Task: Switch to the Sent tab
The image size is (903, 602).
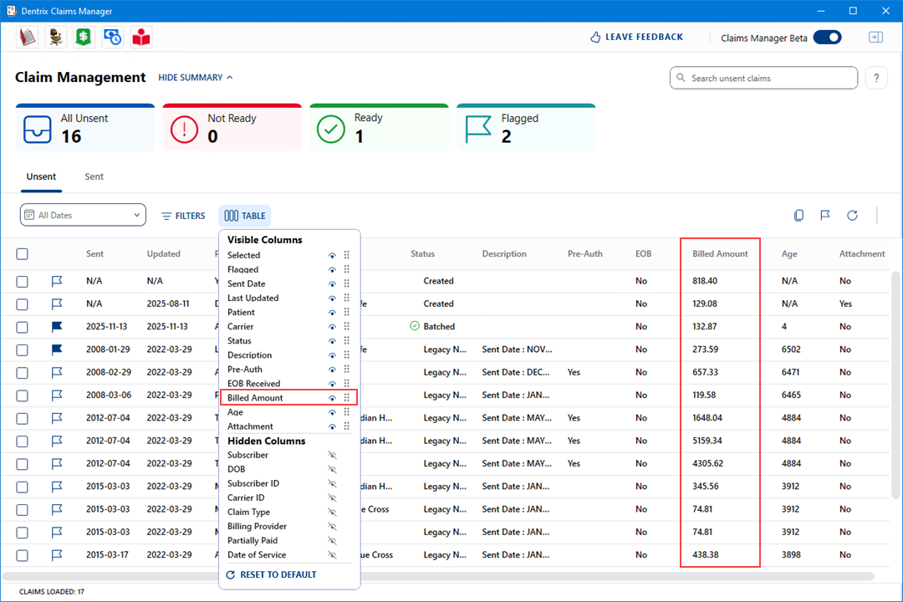Action: [x=94, y=176]
